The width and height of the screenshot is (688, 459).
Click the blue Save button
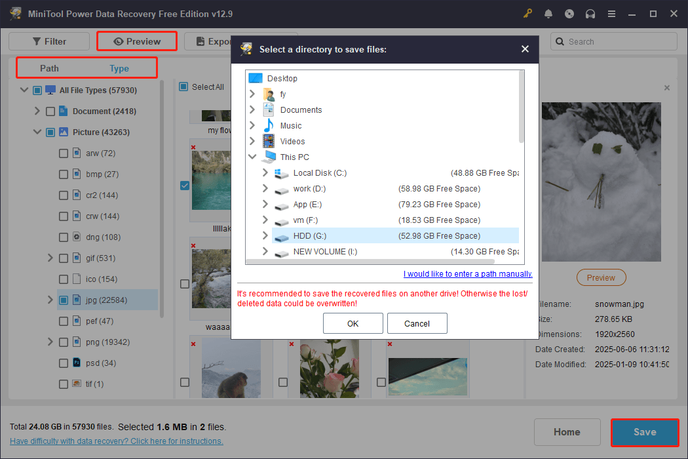pyautogui.click(x=645, y=432)
